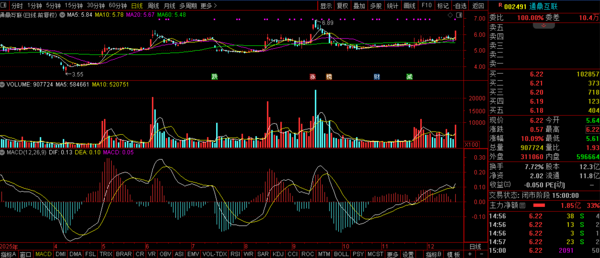Click the 叠加 overlay button
600x258 pixels.
point(359,6)
